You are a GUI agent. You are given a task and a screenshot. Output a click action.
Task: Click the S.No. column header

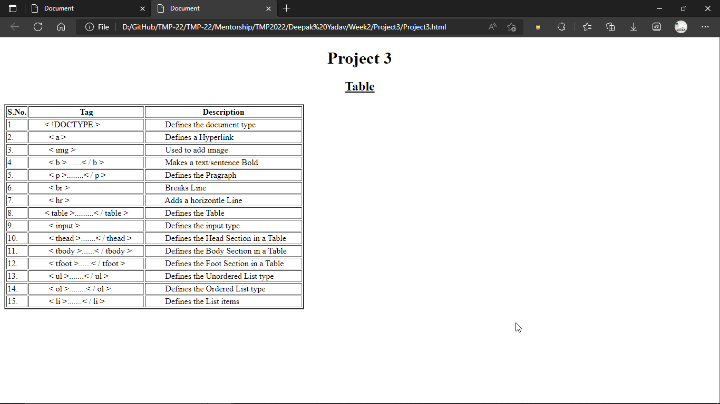point(17,112)
